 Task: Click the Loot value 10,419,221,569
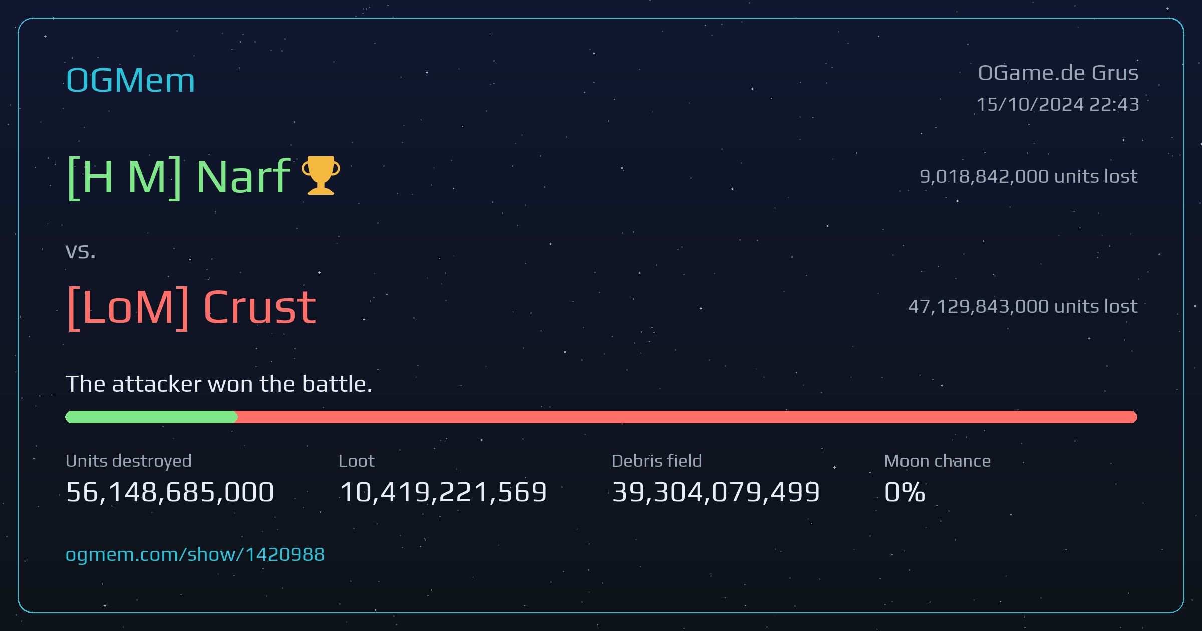click(443, 492)
